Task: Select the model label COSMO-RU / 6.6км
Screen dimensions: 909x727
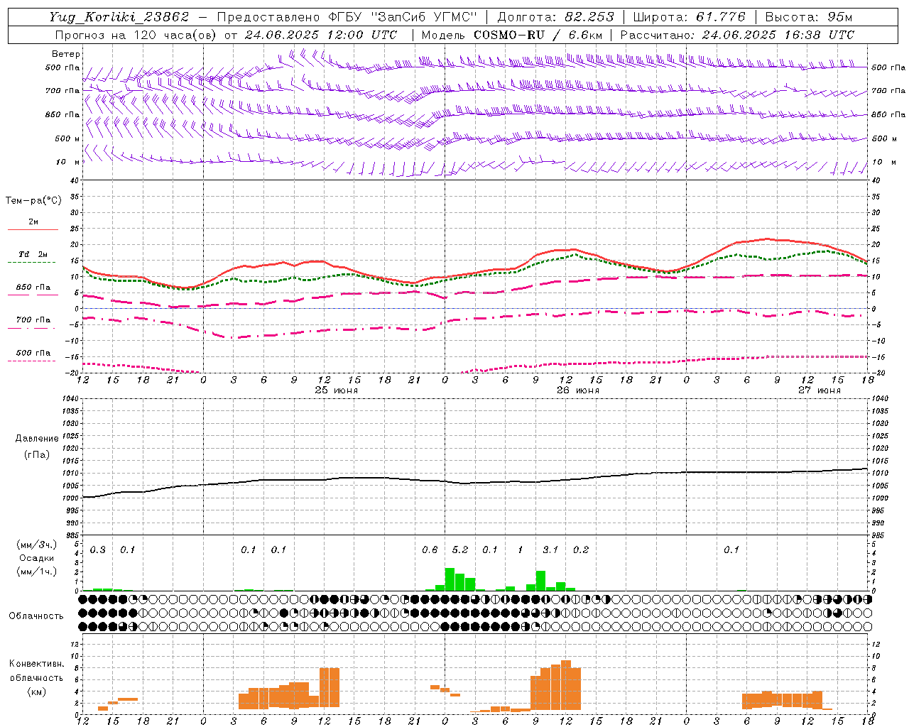Action: [538, 35]
